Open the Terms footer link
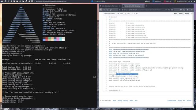The image size is (196, 110). (114, 101)
